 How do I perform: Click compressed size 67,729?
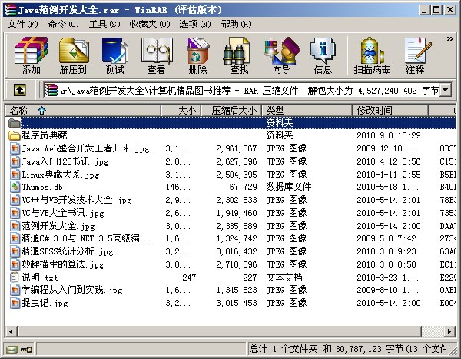pyautogui.click(x=243, y=187)
